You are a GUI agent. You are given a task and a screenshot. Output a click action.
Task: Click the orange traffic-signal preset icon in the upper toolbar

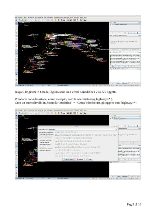(55, 20)
